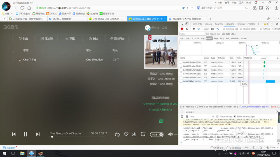Open the Sources tab in DevTools
Image resolution: width=280 pixels, height=157 pixels.
click(219, 24)
